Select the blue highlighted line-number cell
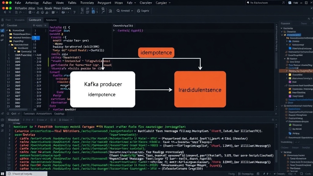This screenshot has height=176, width=313. tap(35, 38)
